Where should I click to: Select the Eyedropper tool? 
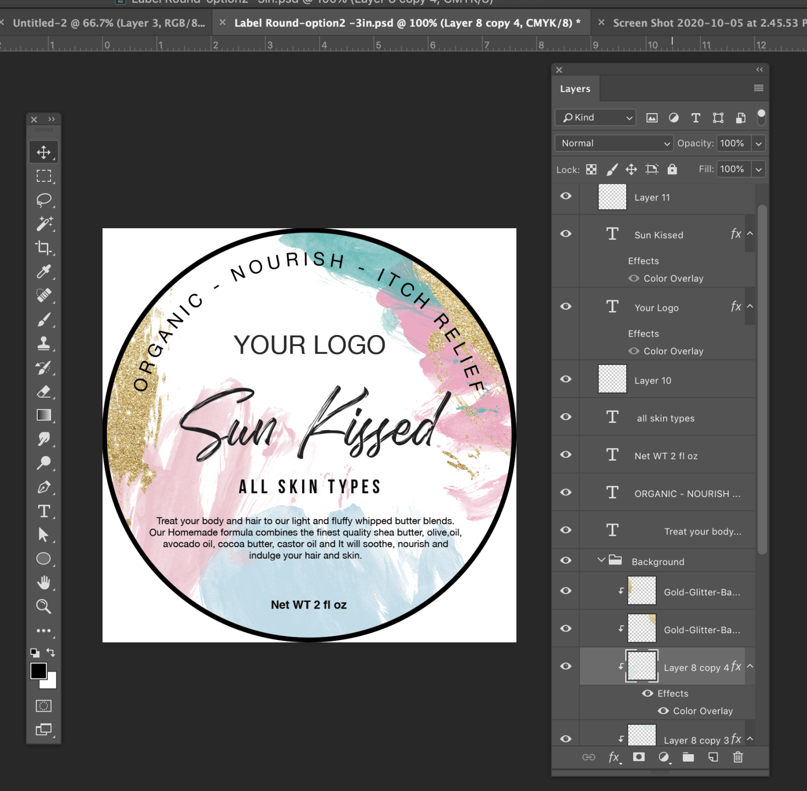click(x=44, y=272)
